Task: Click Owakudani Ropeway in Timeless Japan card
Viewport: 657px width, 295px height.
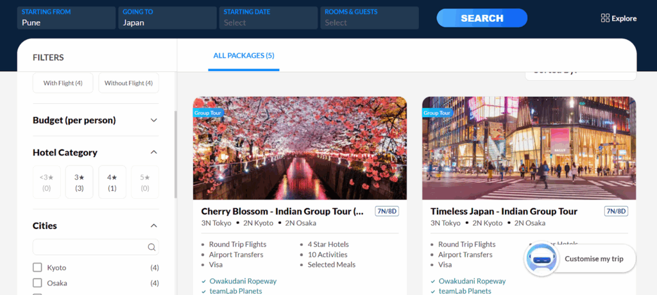Action: point(472,281)
